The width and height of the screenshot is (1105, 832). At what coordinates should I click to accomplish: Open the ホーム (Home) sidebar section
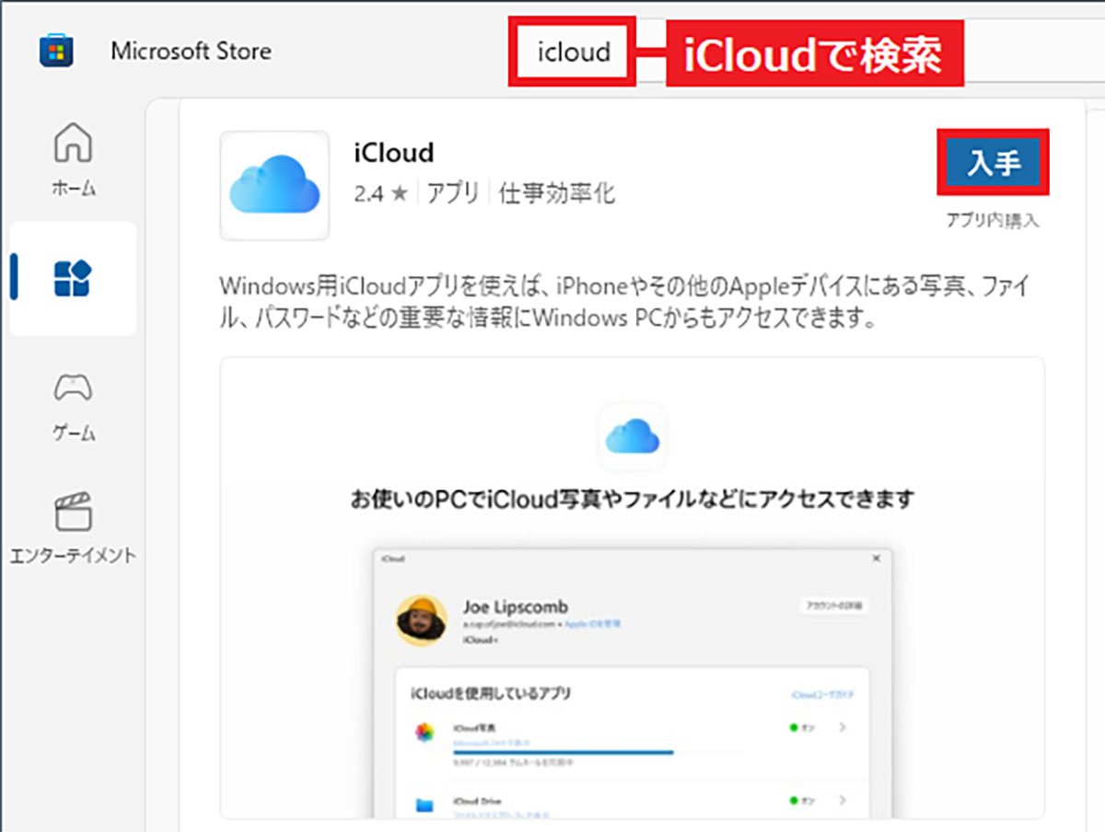pyautogui.click(x=74, y=159)
